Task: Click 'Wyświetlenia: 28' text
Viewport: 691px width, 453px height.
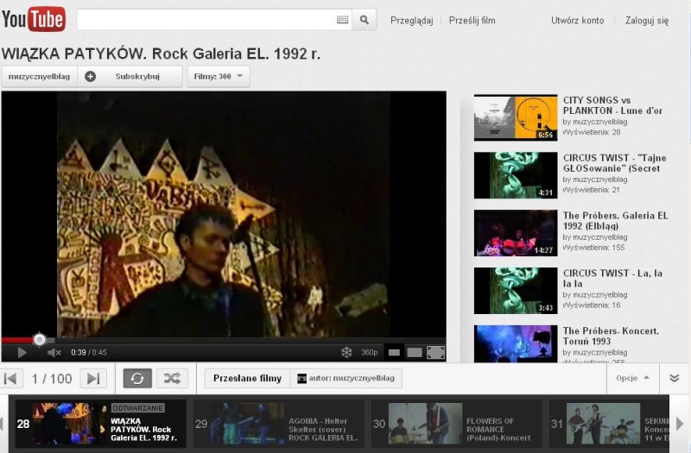Action: 592,132
